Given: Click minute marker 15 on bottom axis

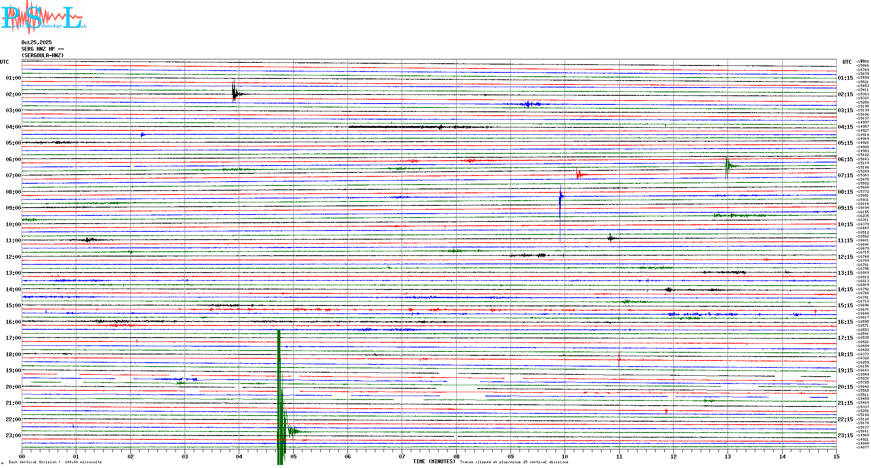Looking at the screenshot, I should click(x=836, y=457).
